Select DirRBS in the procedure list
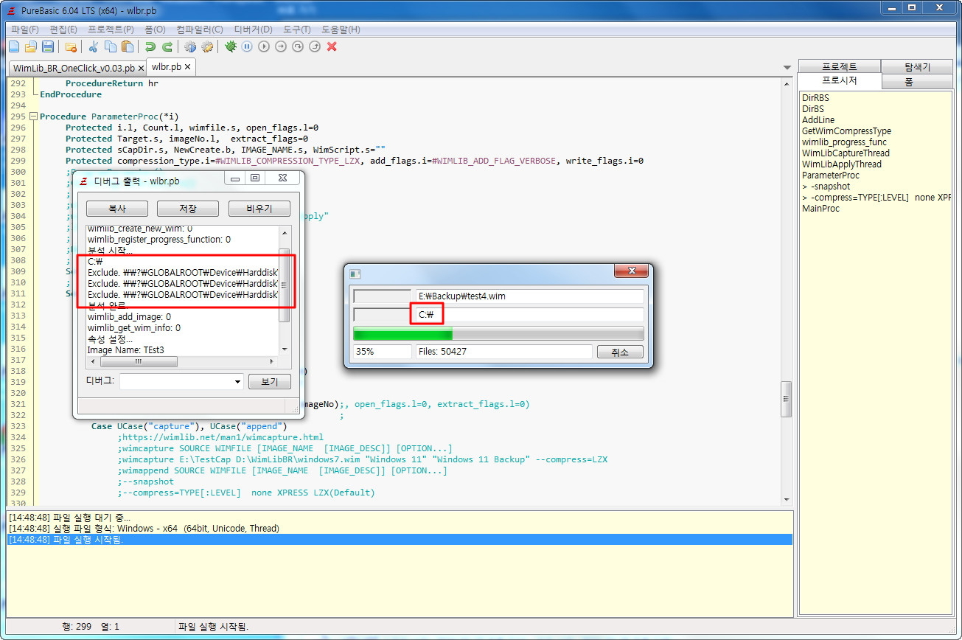 coord(815,97)
